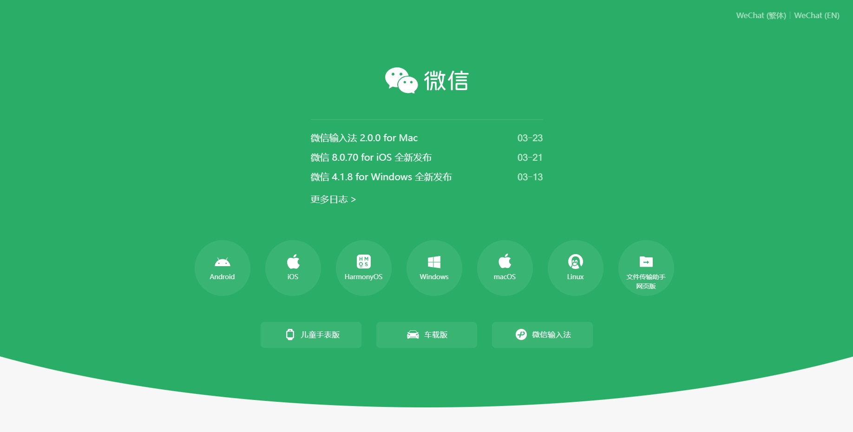The width and height of the screenshot is (853, 432).
Task: Click the Windows platform icon
Action: click(434, 261)
